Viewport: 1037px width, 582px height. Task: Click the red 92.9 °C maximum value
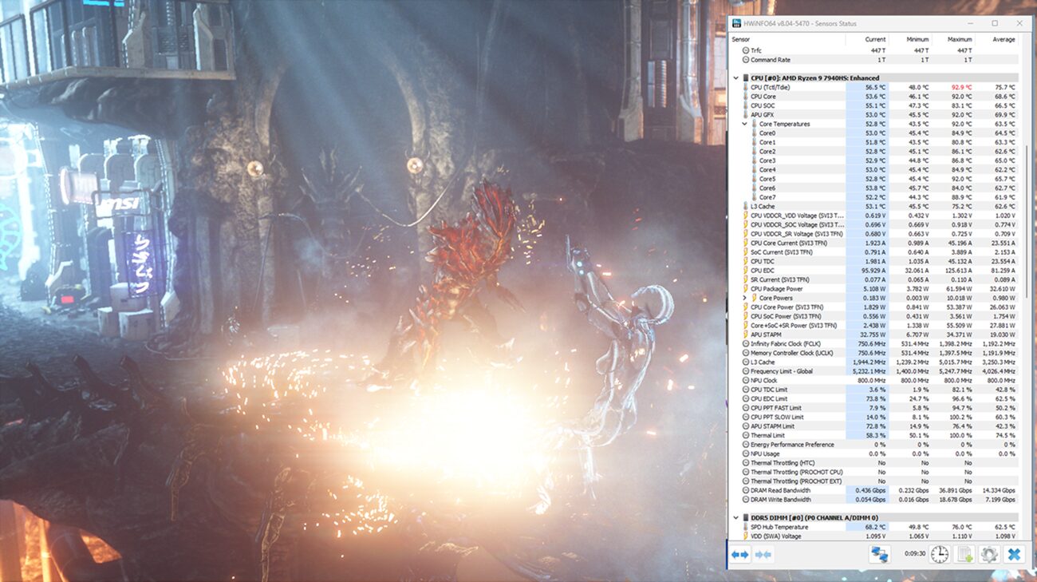[960, 87]
